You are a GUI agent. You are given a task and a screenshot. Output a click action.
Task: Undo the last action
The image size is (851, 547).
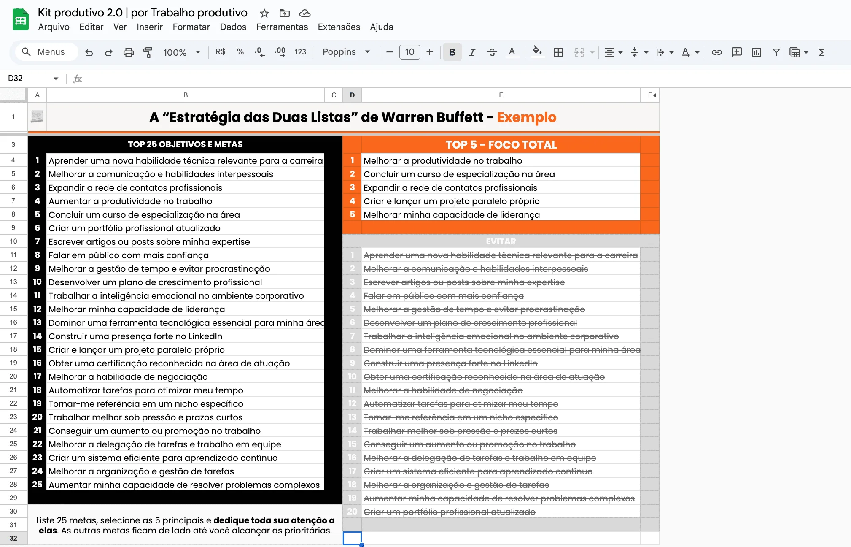tap(89, 52)
